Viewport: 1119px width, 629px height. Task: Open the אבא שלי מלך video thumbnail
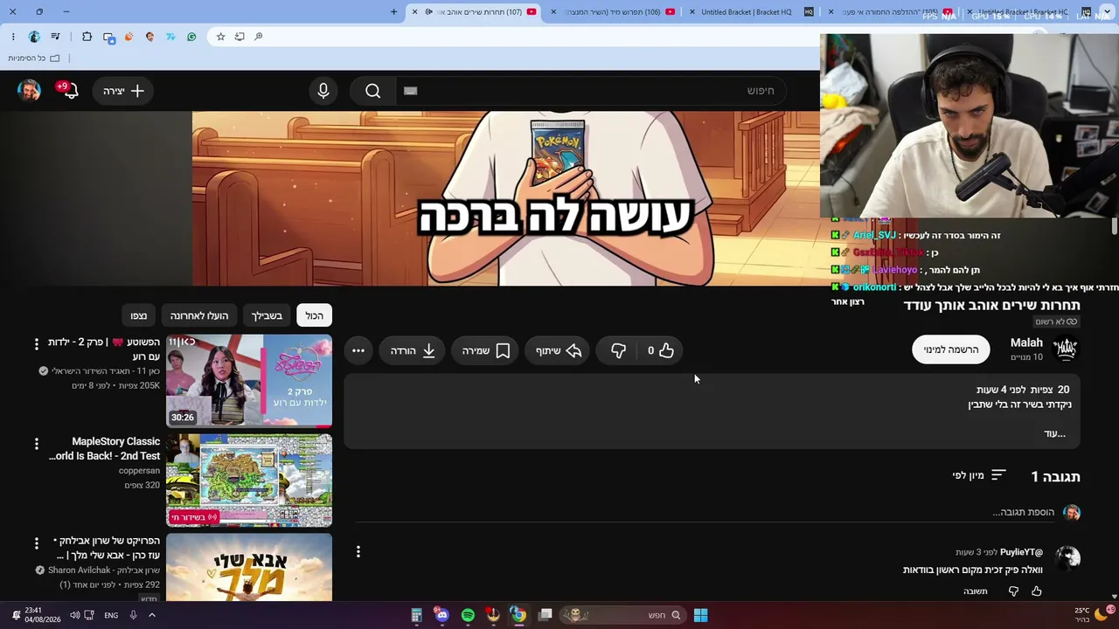click(x=249, y=567)
